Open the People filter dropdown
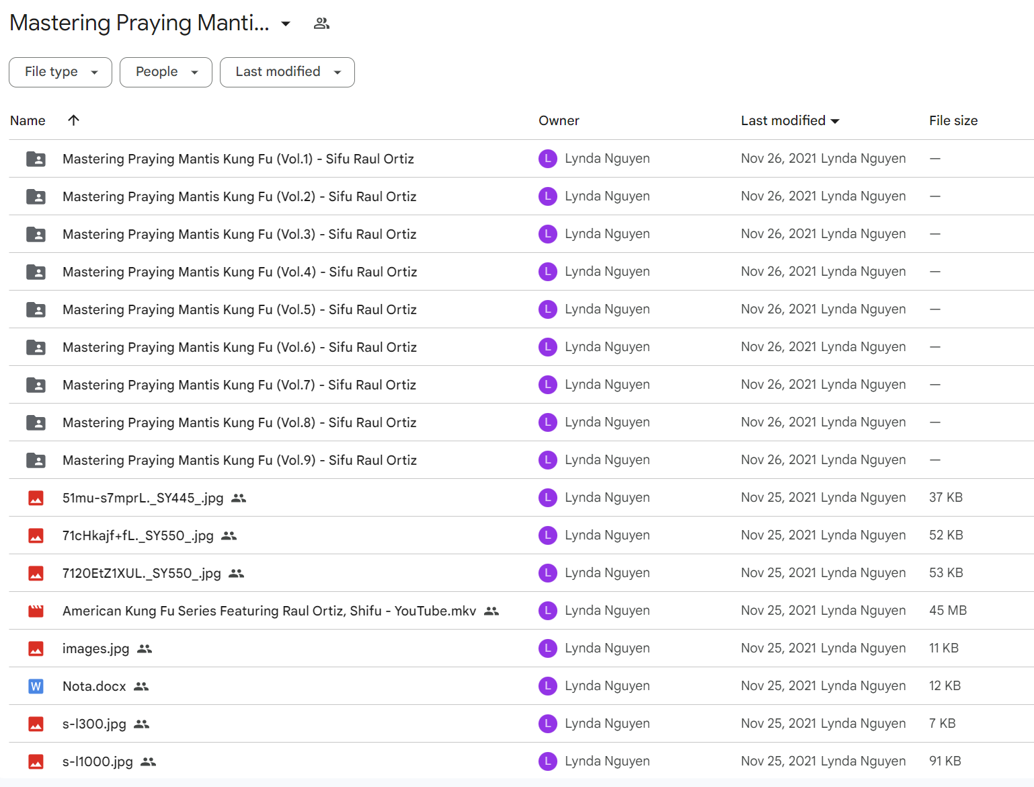The image size is (1034, 787). coord(166,72)
